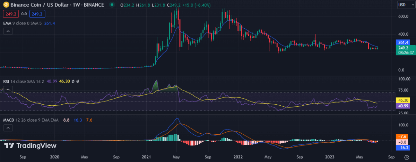Click the 2020 time axis label
416x162 pixels.
tap(54, 156)
